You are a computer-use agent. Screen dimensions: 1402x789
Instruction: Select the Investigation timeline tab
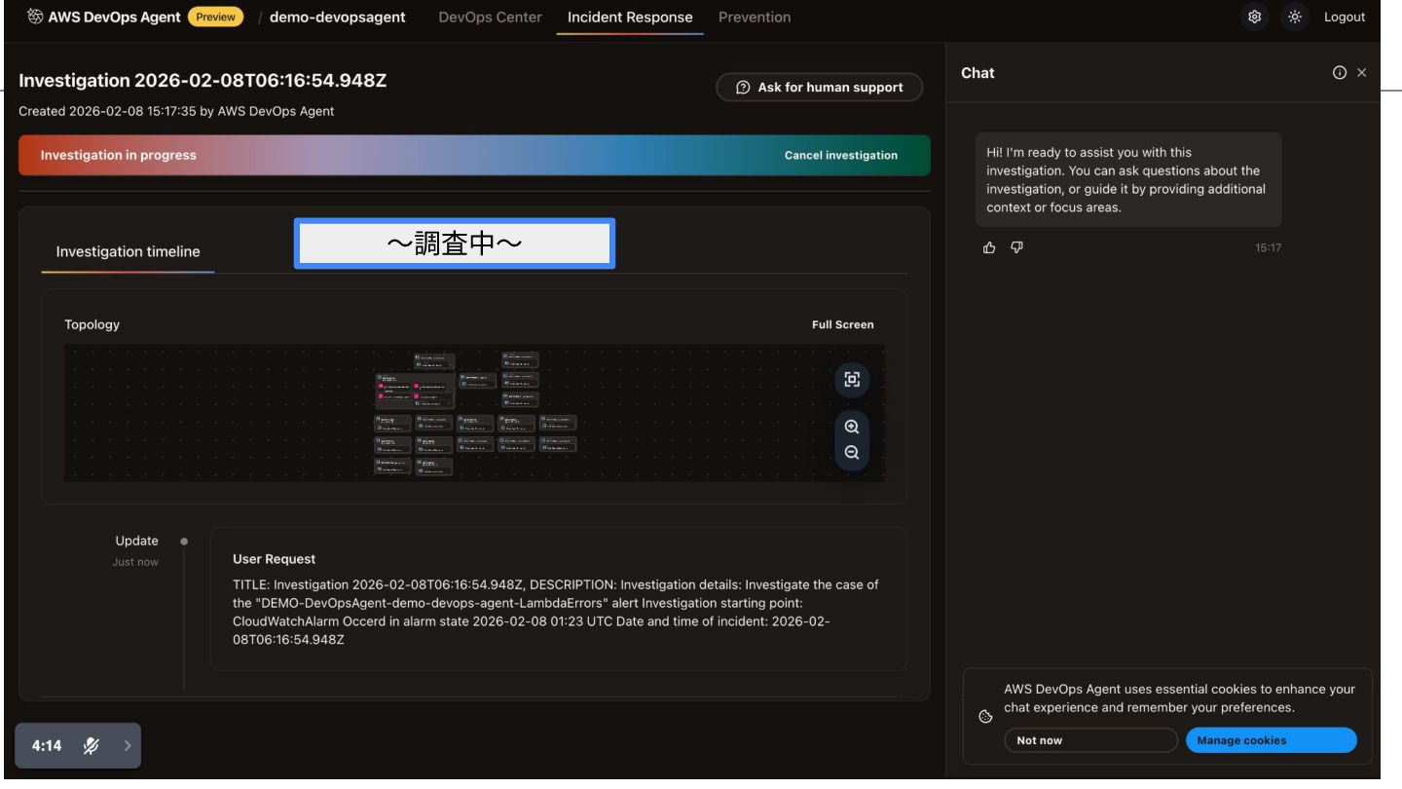tap(128, 251)
